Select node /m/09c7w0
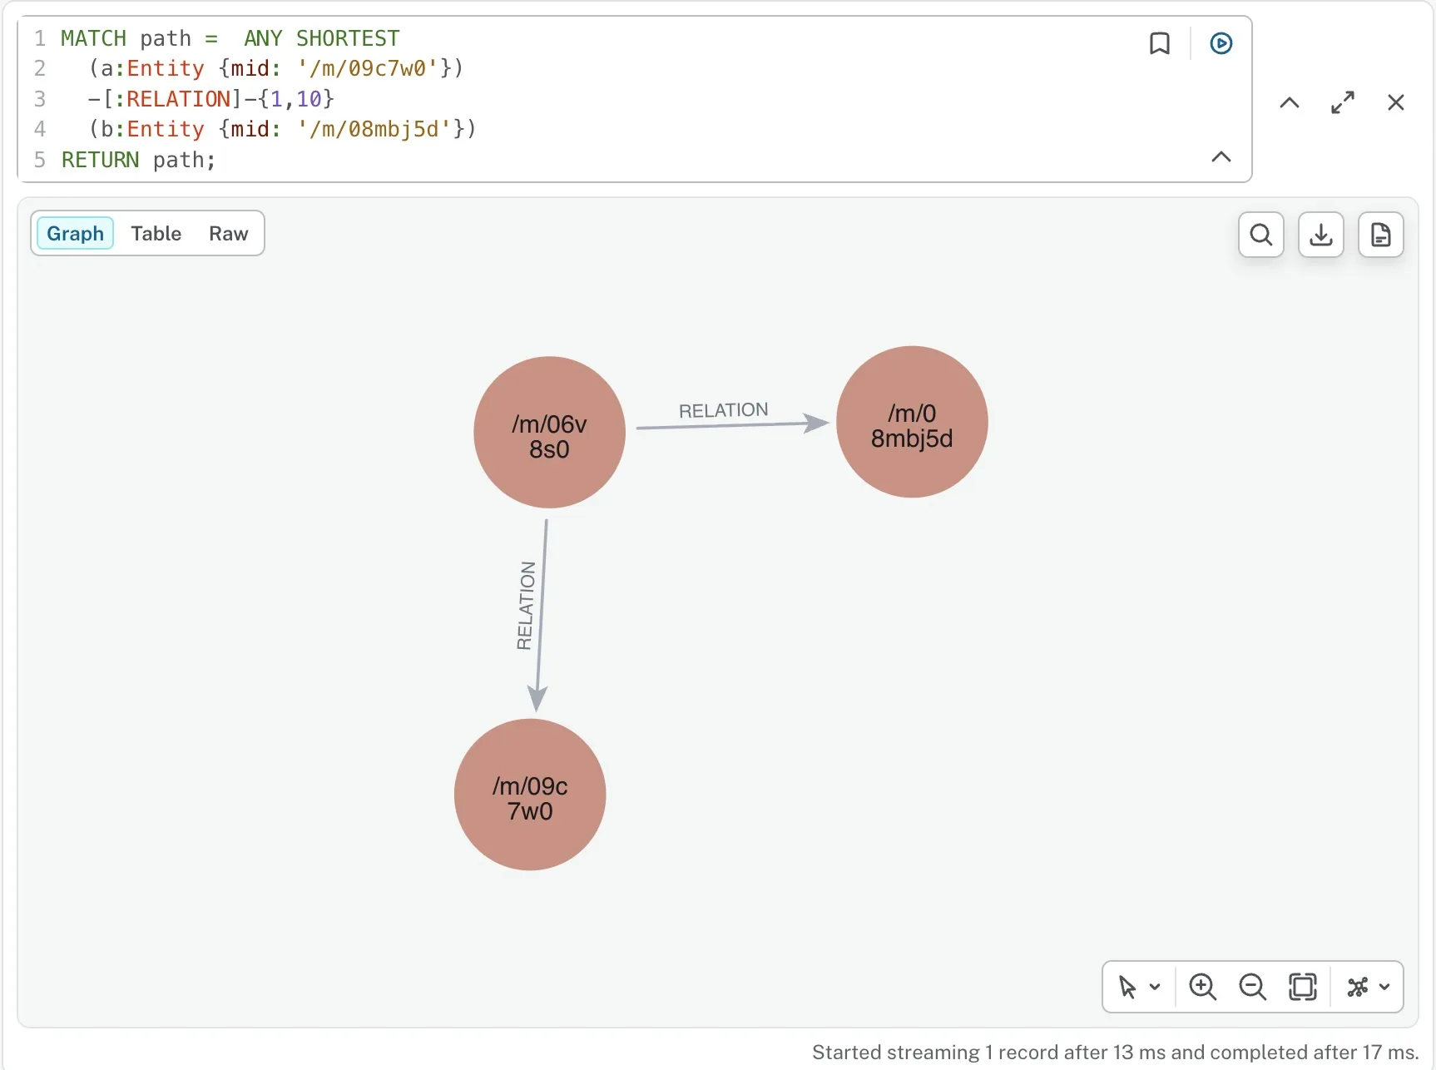The height and width of the screenshot is (1070, 1436). tap(530, 795)
